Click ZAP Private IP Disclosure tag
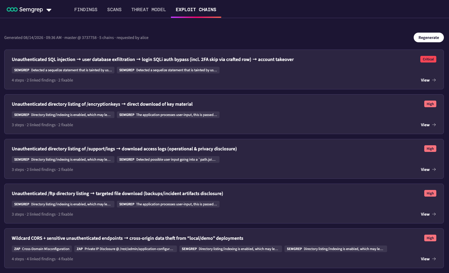This screenshot has height=273, width=449. pos(126,249)
